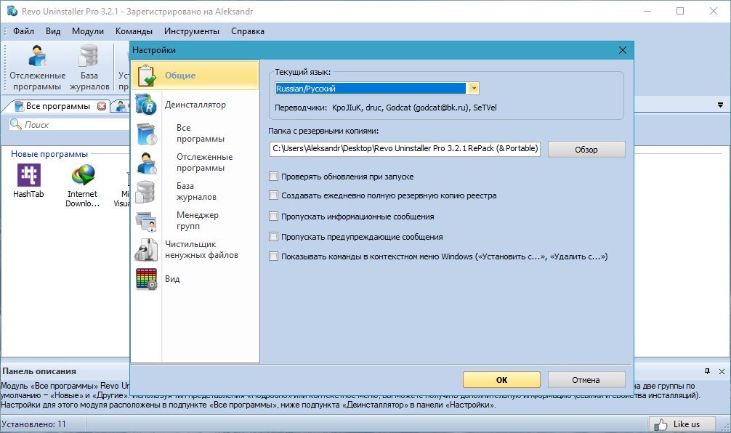Click Чистильщик ненужных файлов icon

(146, 250)
